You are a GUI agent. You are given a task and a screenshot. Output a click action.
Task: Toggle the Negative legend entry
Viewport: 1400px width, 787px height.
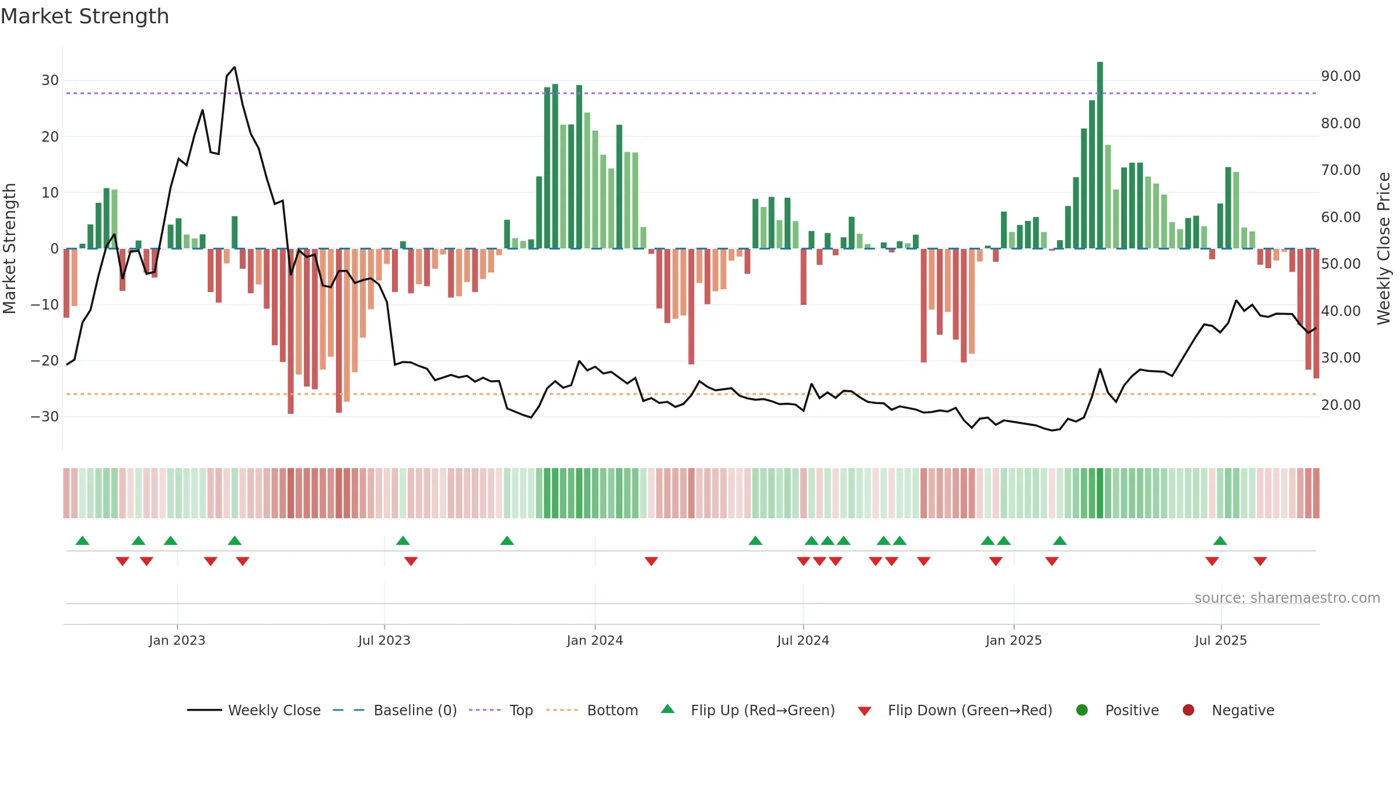click(x=1228, y=710)
